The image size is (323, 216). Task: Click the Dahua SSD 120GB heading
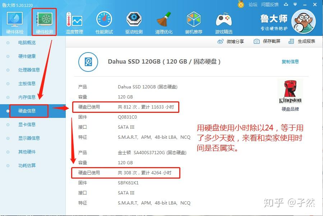[x=164, y=61]
